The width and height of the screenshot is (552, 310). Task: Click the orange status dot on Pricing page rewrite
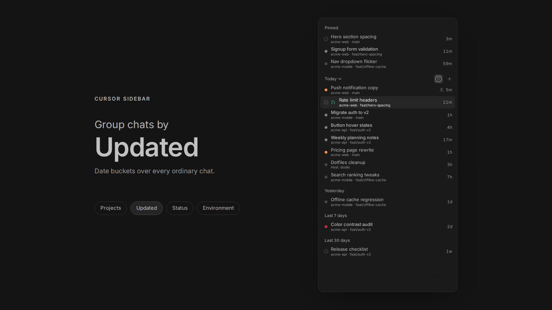click(326, 152)
